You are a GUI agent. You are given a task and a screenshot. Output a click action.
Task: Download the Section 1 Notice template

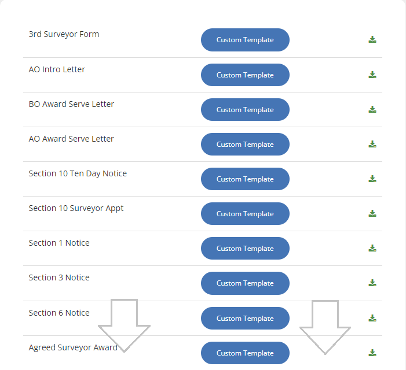[x=372, y=248]
